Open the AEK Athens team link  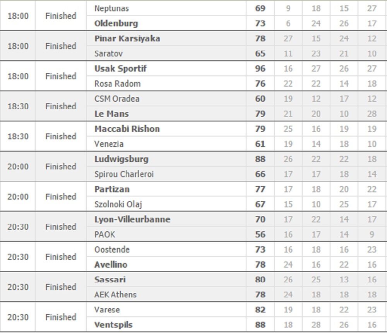tap(115, 295)
